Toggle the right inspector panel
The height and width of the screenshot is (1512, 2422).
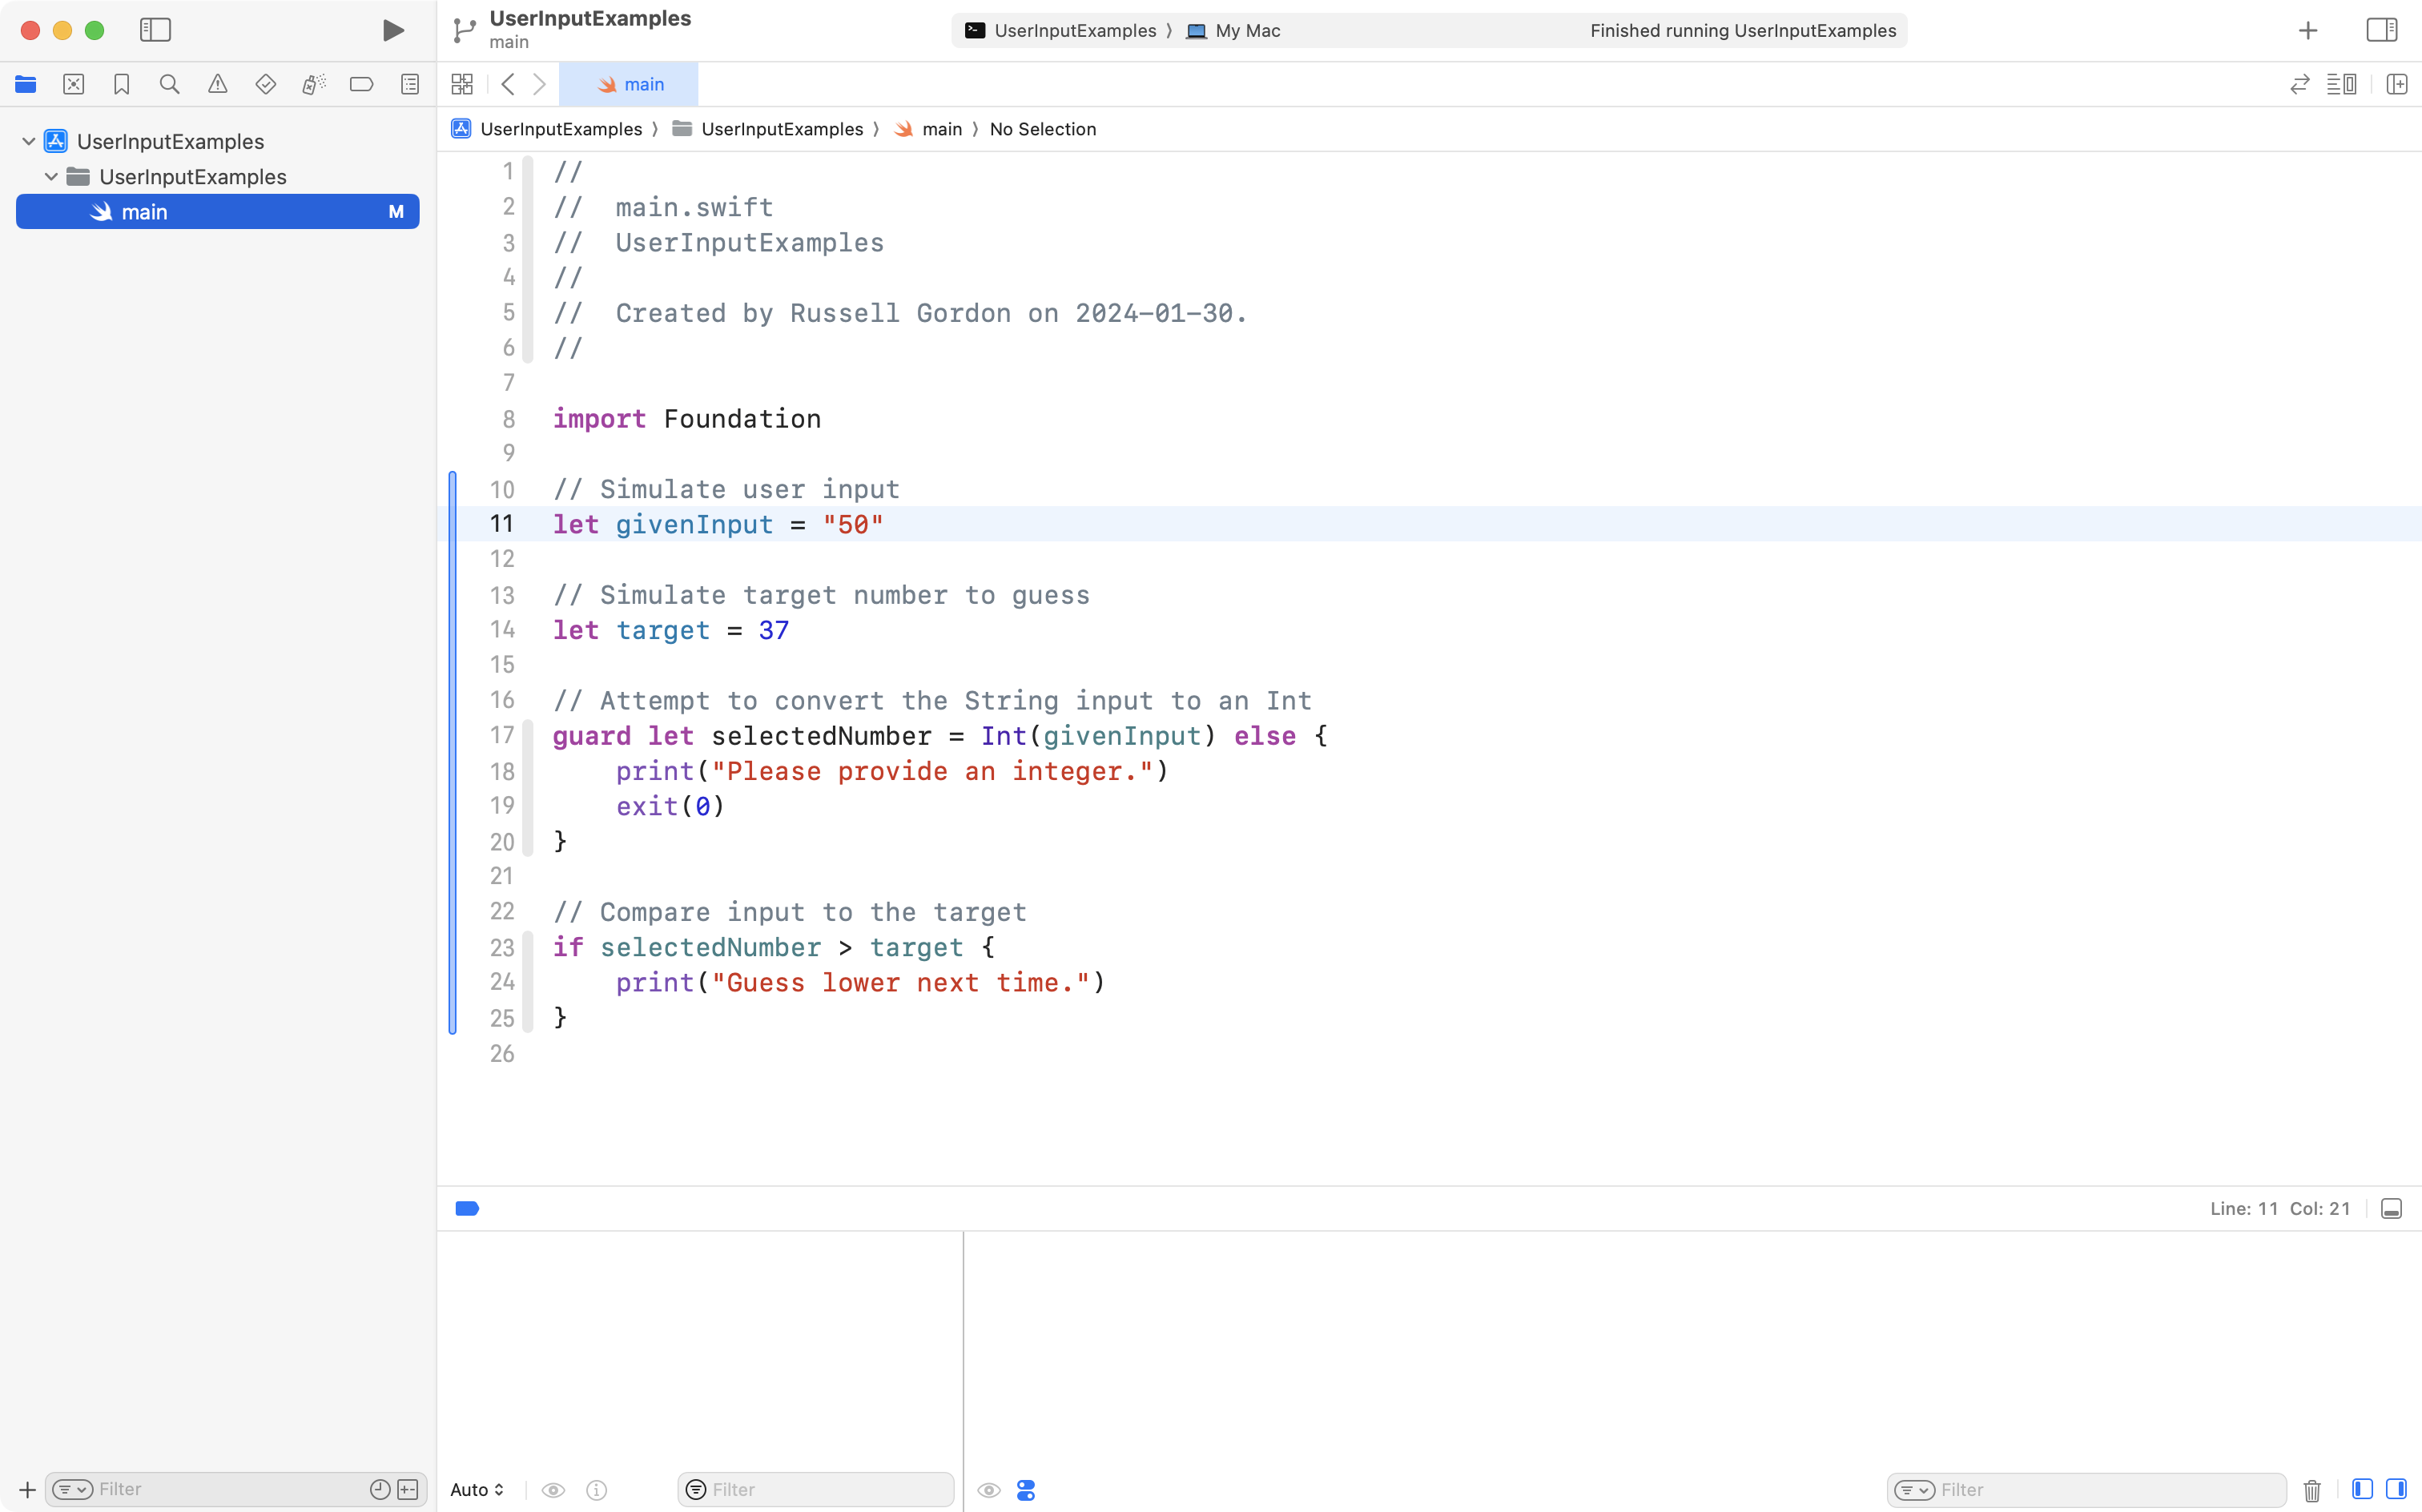click(2381, 30)
